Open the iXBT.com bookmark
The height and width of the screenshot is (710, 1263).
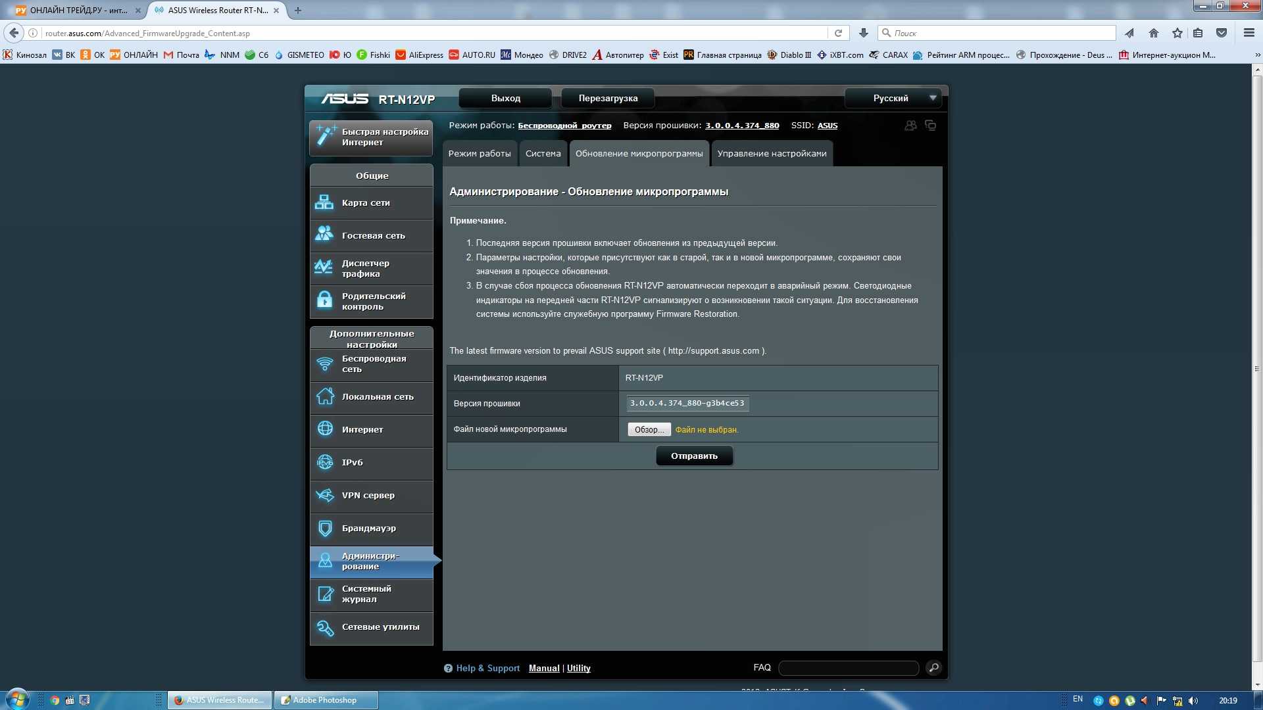pos(840,55)
